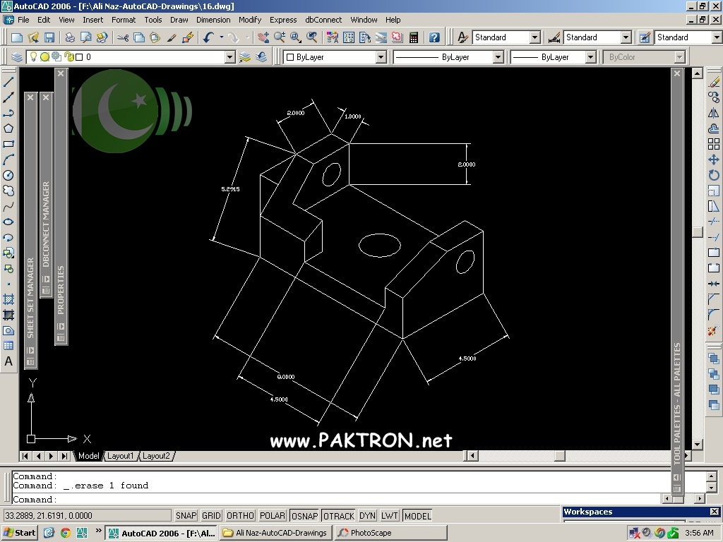This screenshot has height=542, width=723.
Task: Open the ByLayer color dropdown
Action: [381, 57]
